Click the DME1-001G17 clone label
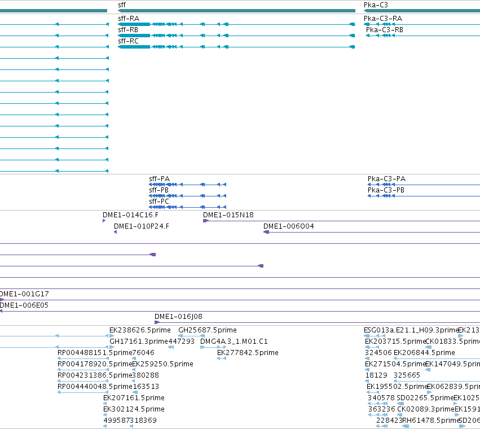The width and height of the screenshot is (480, 429). coord(24,294)
